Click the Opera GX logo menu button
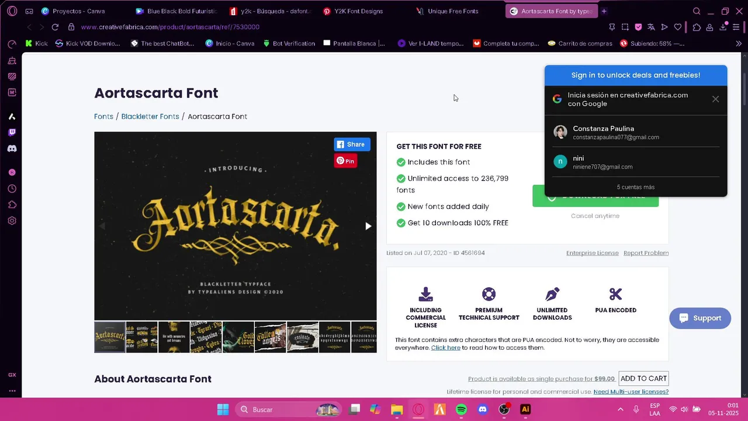 [12, 11]
